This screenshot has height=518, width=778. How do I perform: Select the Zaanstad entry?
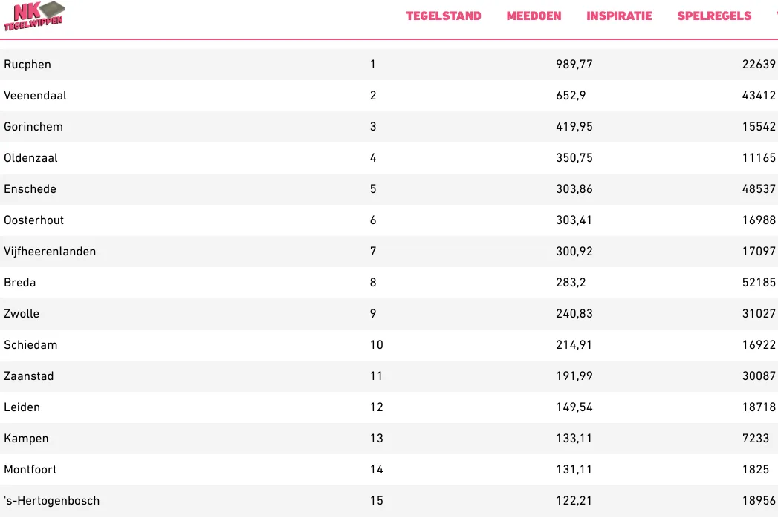[29, 376]
